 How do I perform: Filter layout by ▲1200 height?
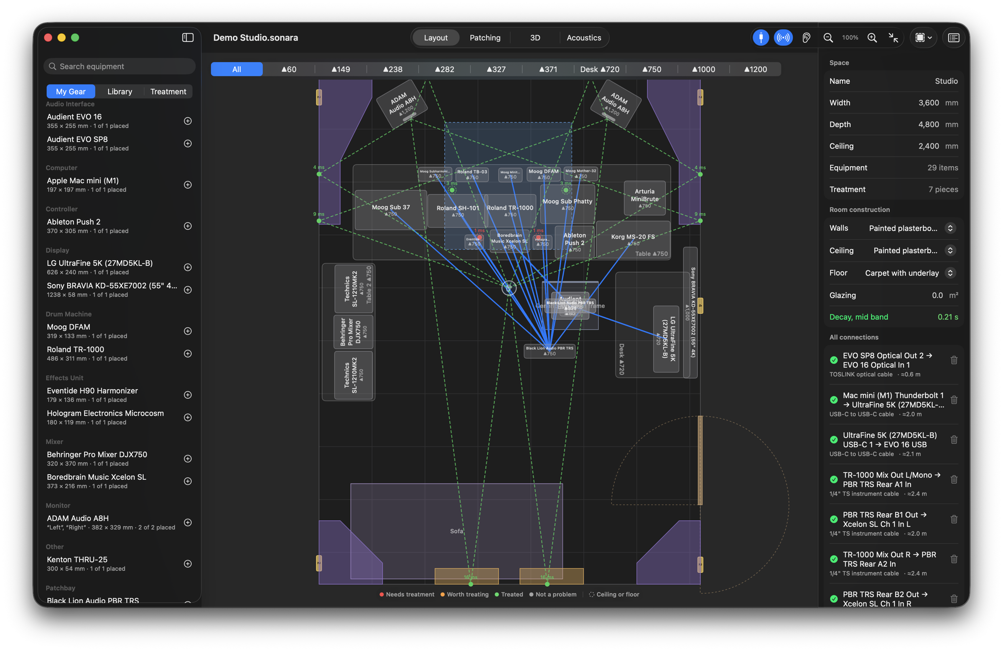755,69
